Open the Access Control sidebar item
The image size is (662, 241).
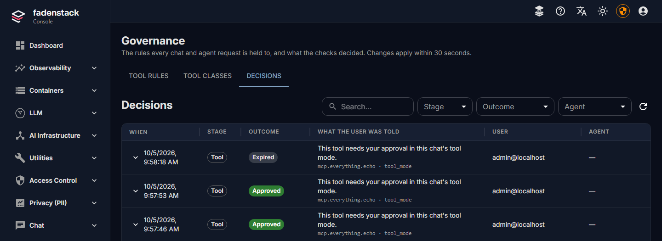tap(55, 180)
